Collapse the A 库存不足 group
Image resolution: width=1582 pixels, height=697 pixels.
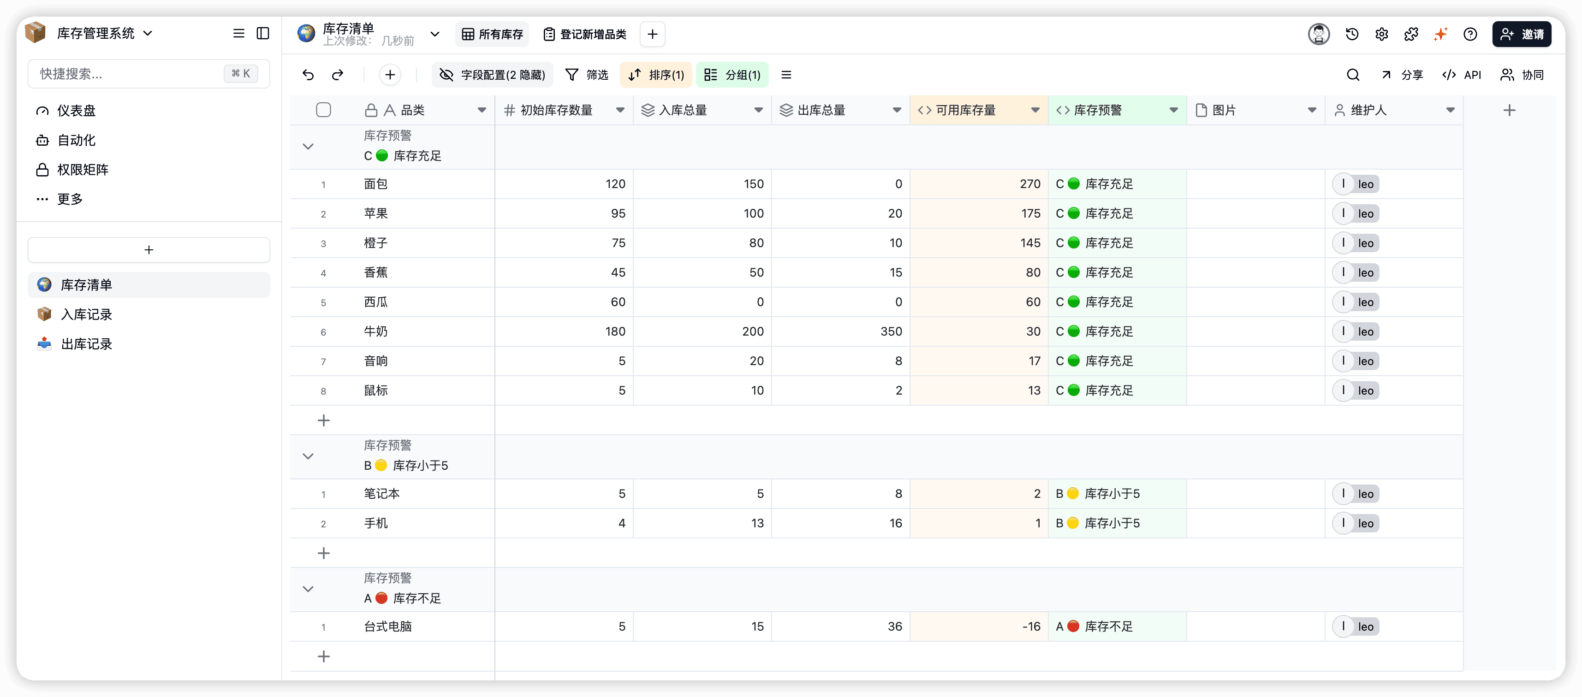tap(308, 589)
